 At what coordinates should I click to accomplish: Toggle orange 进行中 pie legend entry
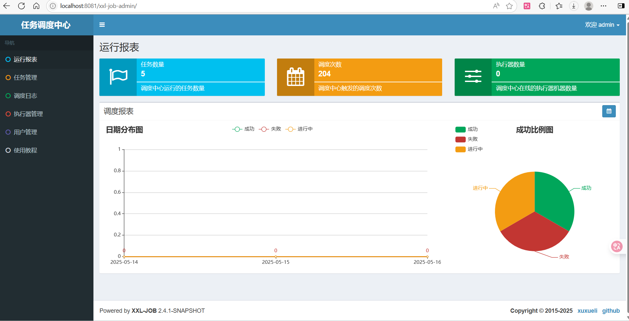tap(469, 149)
